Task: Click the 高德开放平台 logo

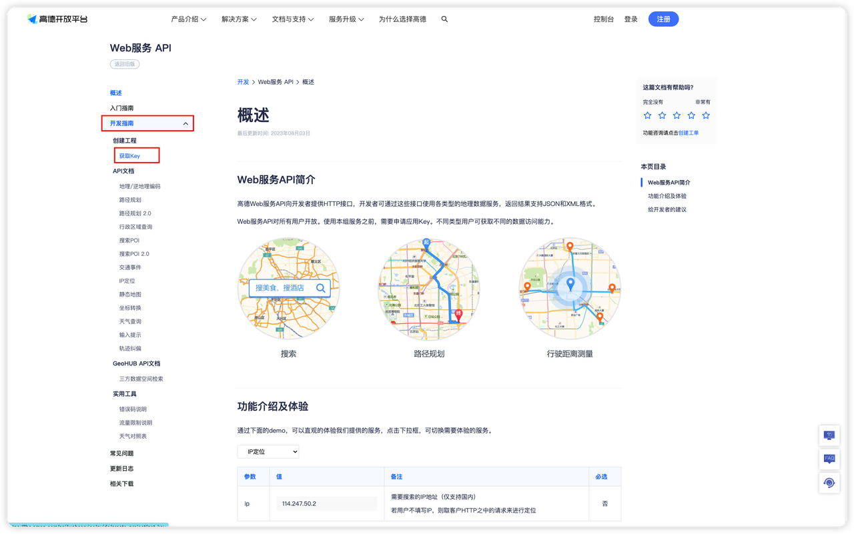Action: tap(57, 19)
